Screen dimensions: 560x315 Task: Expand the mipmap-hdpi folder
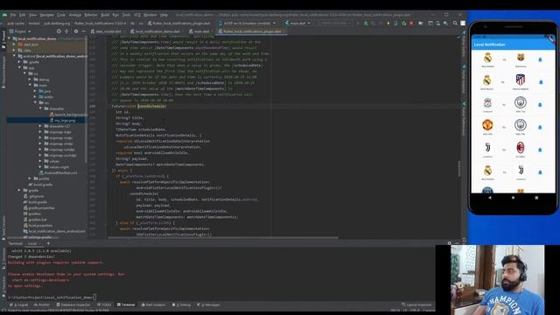(x=40, y=132)
